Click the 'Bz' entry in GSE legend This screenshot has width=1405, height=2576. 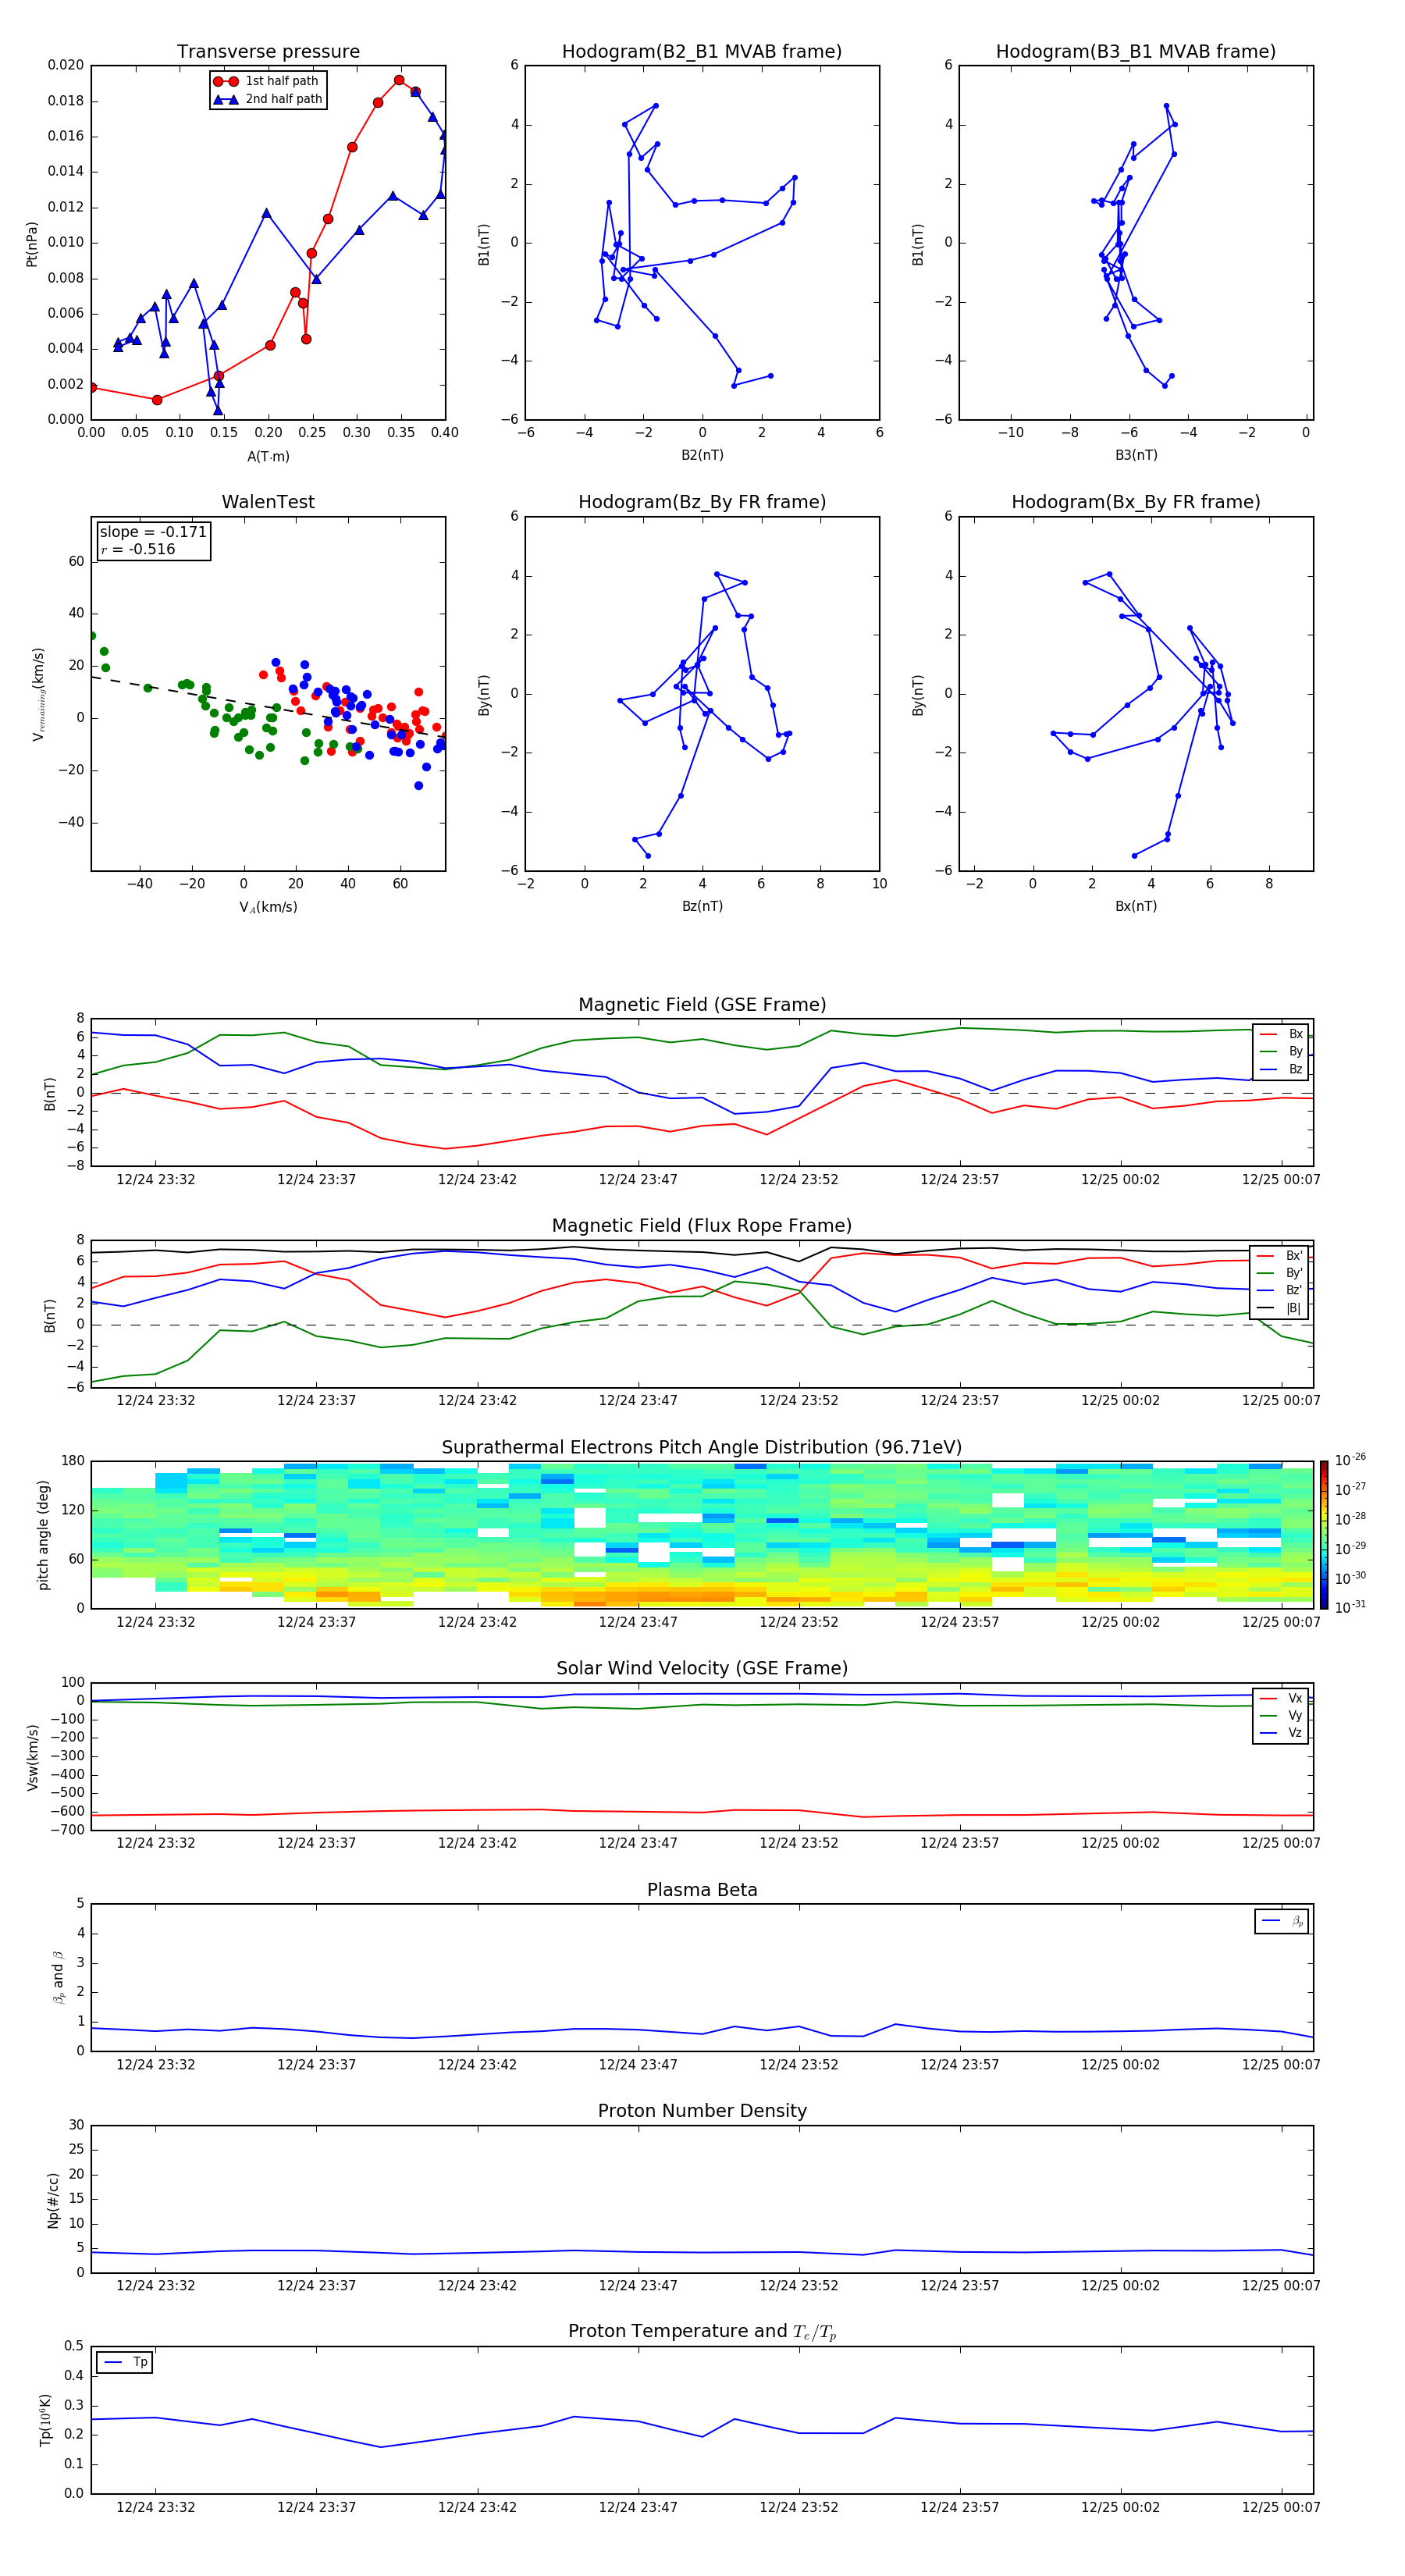click(x=1281, y=1069)
